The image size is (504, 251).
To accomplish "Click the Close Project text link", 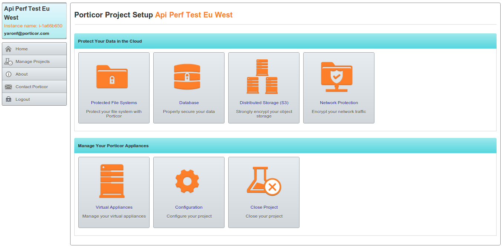I will click(x=264, y=207).
